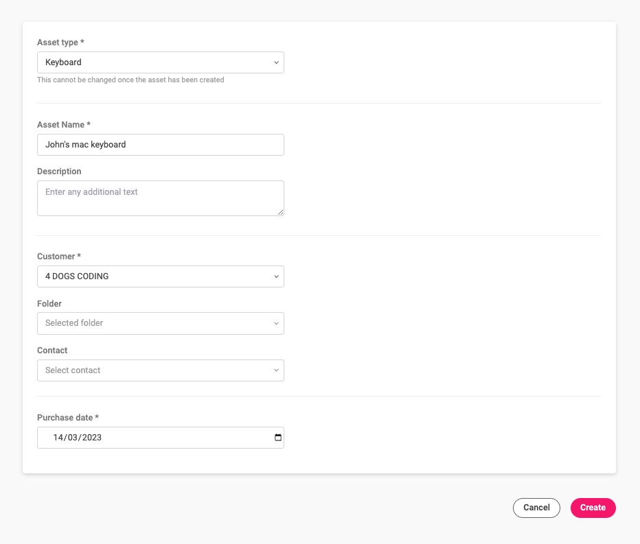The height and width of the screenshot is (544, 640).
Task: Open the Contact dropdown labeled Select contact
Action: coord(160,370)
